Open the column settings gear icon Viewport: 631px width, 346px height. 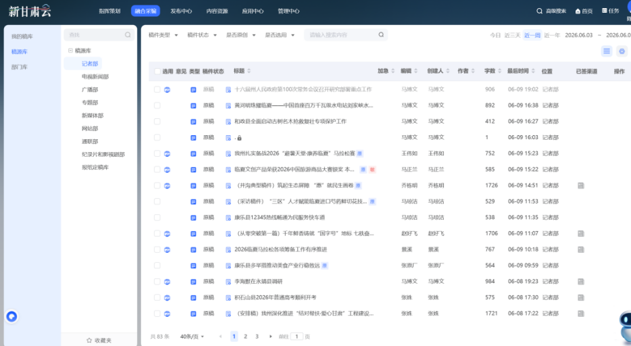pyautogui.click(x=622, y=51)
